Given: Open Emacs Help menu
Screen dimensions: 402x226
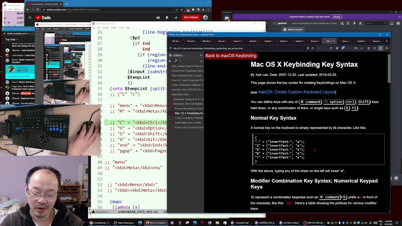Looking at the screenshot, I should [x=128, y=28].
